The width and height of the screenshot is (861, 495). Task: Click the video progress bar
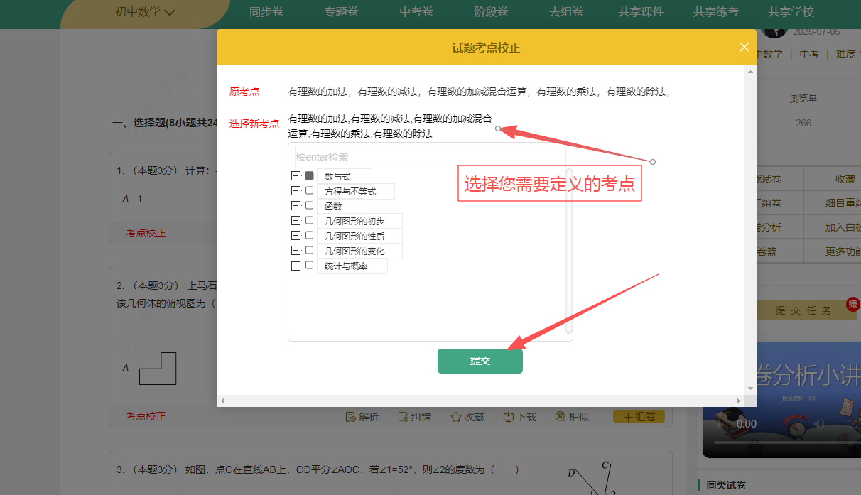point(781,442)
